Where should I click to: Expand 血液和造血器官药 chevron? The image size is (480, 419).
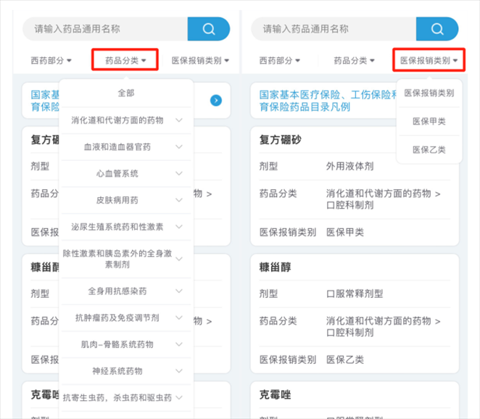(179, 146)
